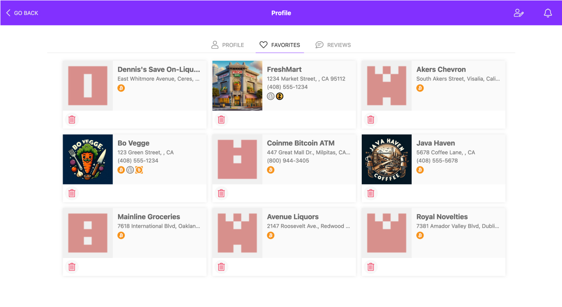Click address "5678 Coffee Lane, , CA"
Viewport: 562px width, 307px height.
pos(446,152)
